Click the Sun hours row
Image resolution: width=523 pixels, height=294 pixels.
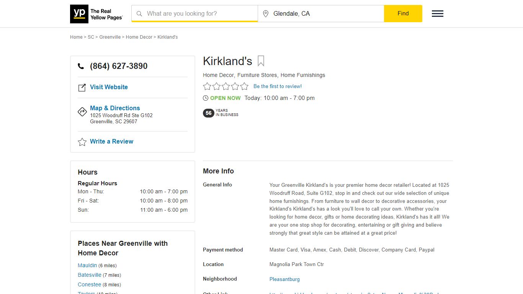(132, 210)
